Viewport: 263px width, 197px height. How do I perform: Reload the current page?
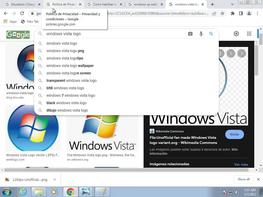click(22, 13)
